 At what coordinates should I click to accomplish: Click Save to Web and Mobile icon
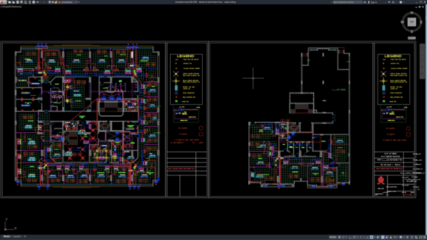(x=29, y=2)
